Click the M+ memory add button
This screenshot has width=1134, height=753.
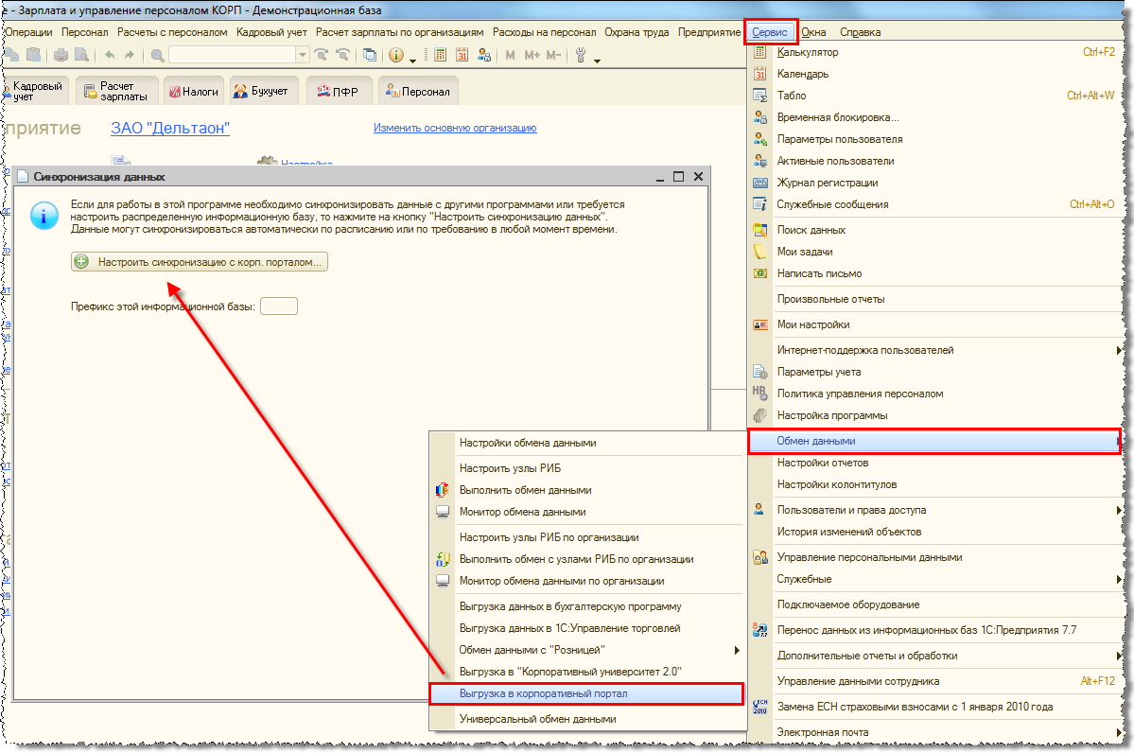tap(532, 55)
